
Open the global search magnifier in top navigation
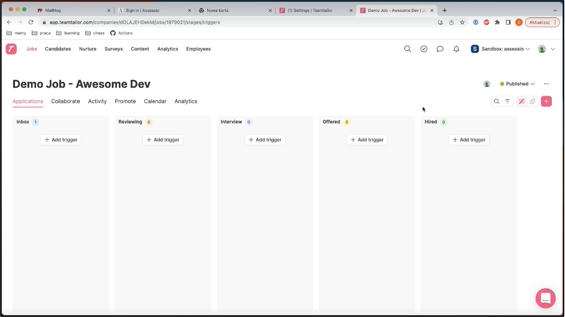pyautogui.click(x=408, y=49)
